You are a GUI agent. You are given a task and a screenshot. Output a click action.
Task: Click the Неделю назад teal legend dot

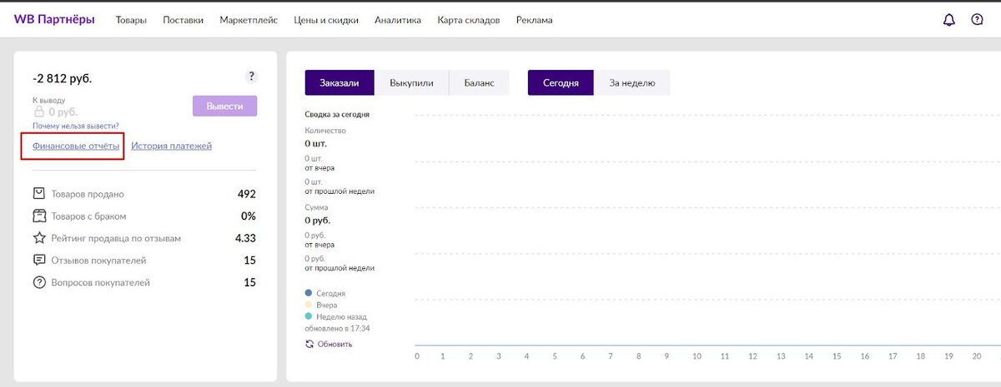(x=309, y=316)
